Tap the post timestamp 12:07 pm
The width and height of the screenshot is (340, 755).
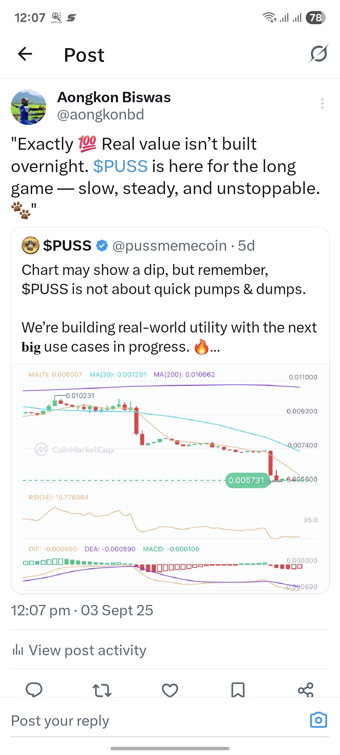point(40,610)
